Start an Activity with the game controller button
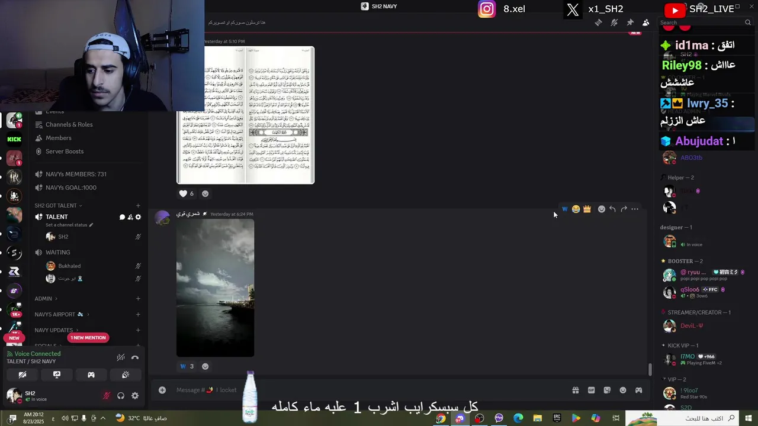 click(x=91, y=375)
